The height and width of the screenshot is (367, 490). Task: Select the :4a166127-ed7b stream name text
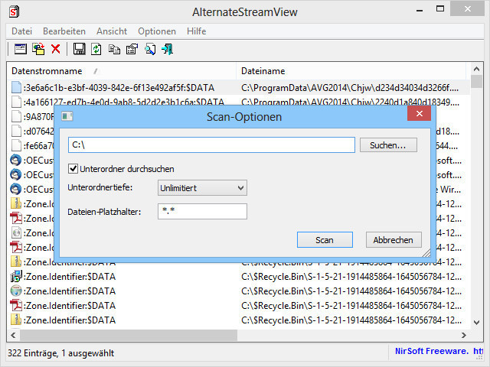pos(124,102)
